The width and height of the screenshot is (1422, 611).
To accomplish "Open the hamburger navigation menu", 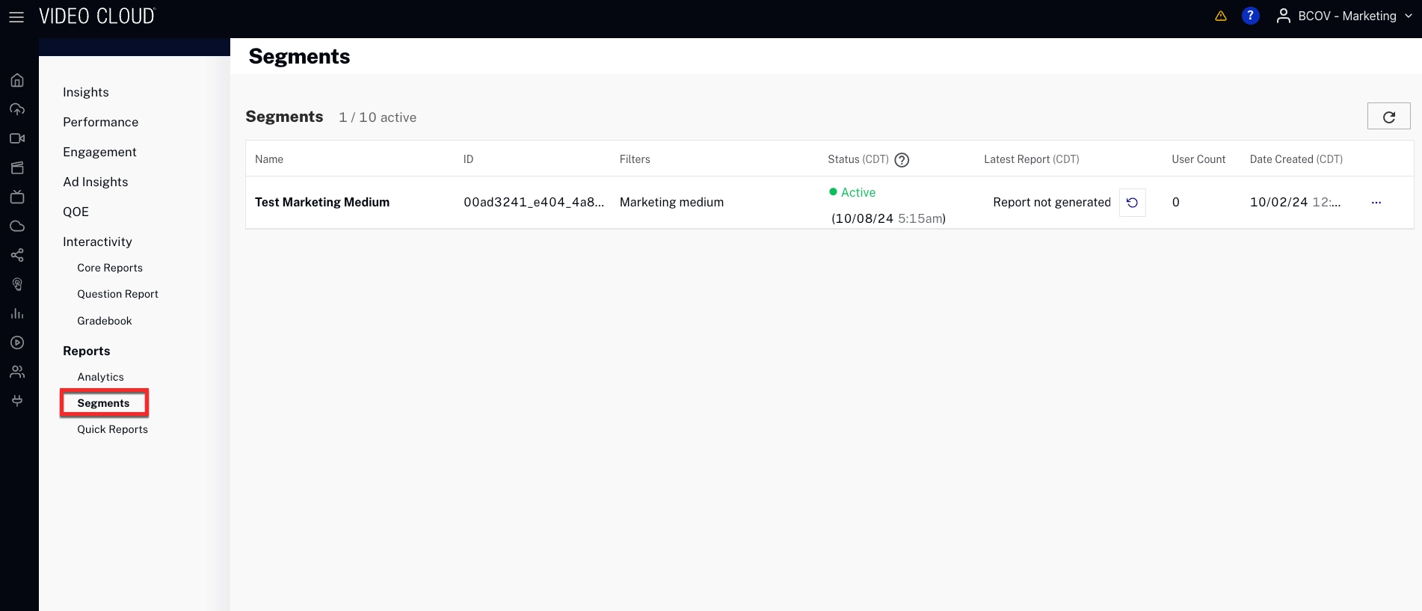I will point(16,16).
